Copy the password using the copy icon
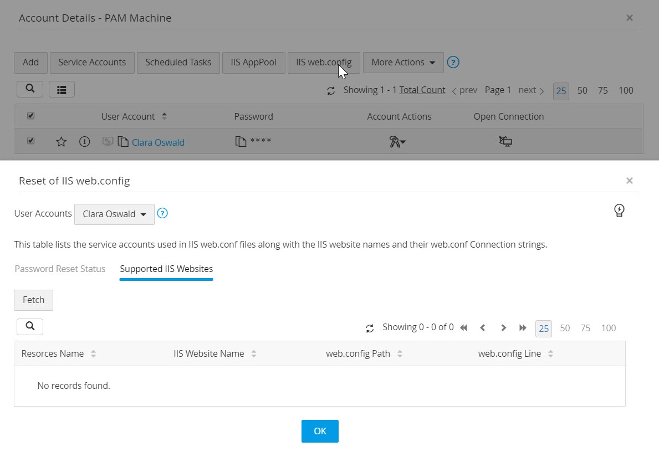 pyautogui.click(x=241, y=142)
